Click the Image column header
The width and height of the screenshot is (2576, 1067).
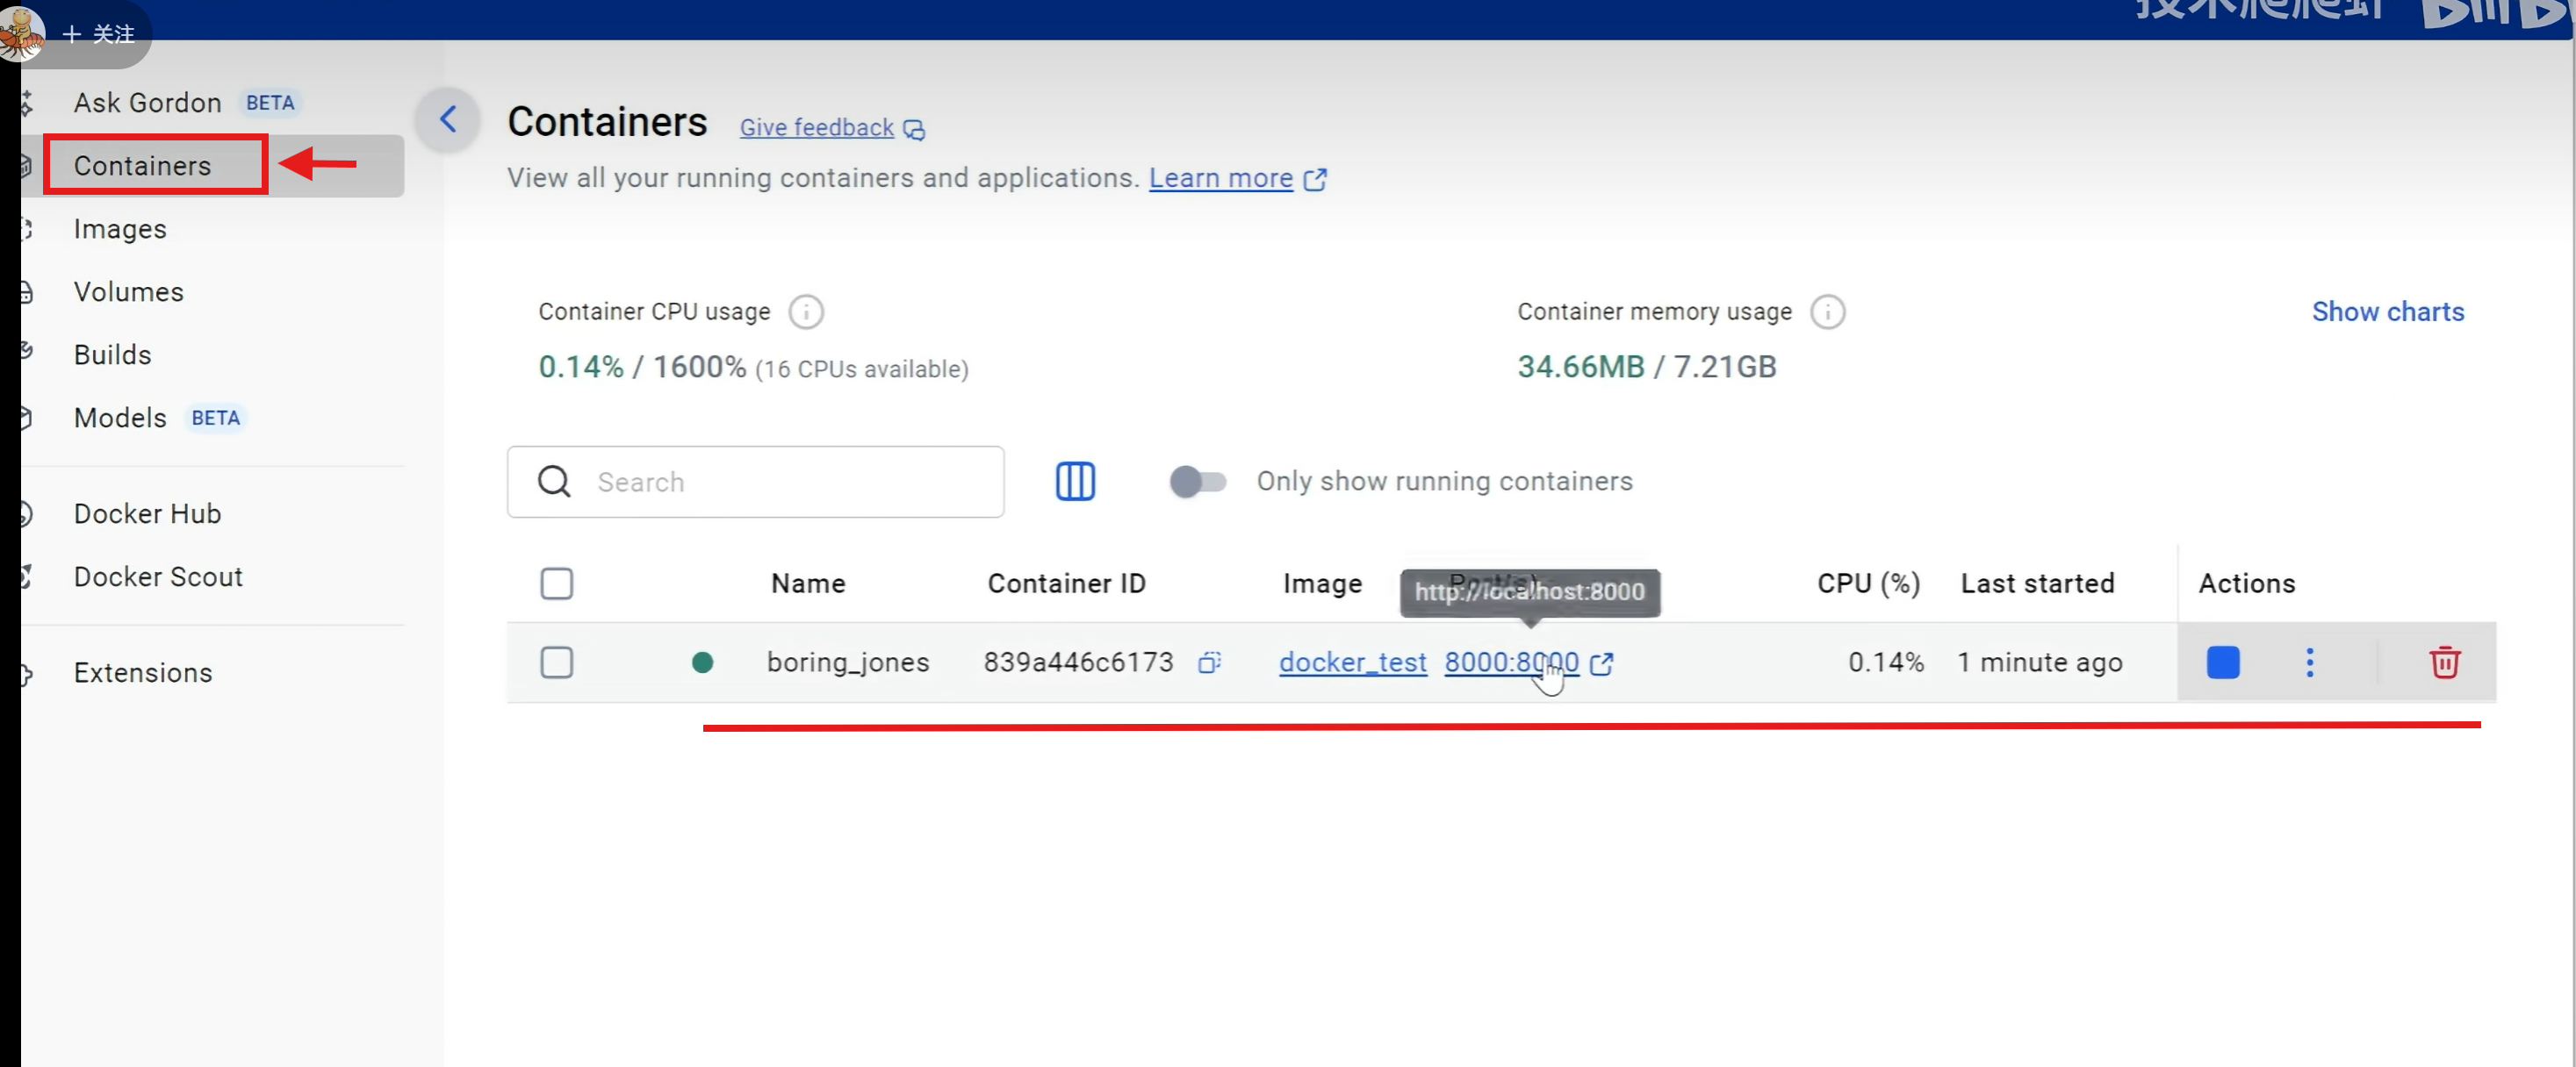[x=1322, y=584]
